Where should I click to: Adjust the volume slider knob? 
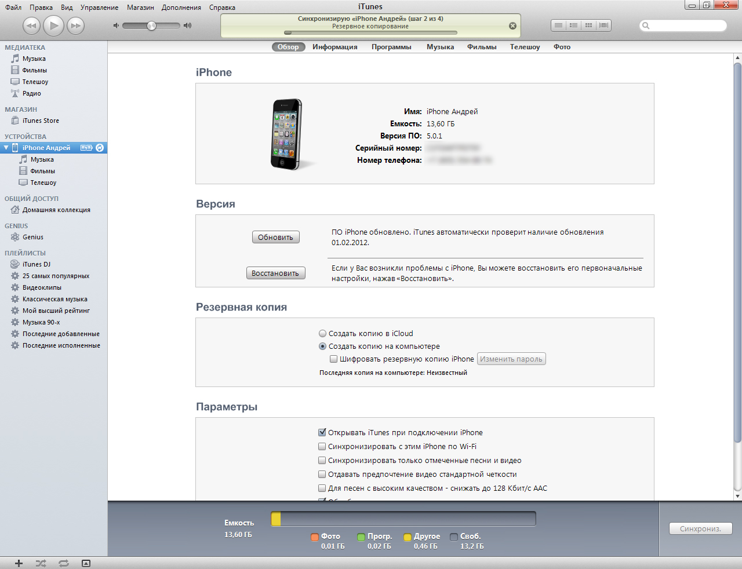coord(151,25)
